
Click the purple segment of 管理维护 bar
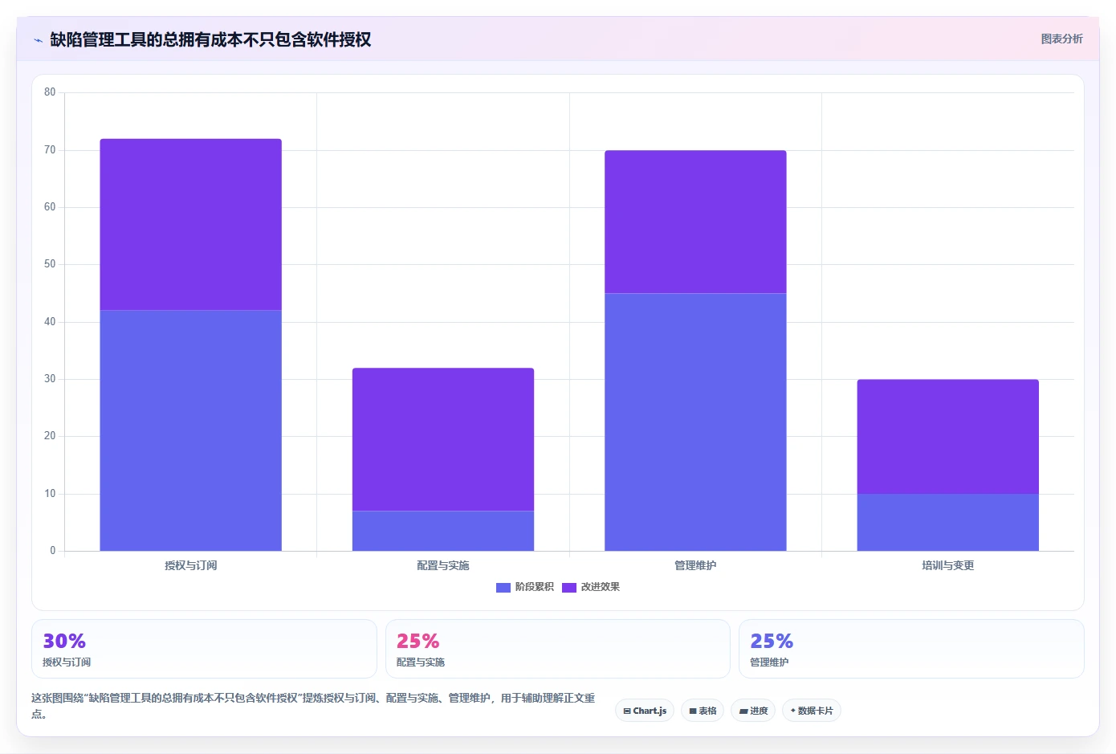tap(695, 222)
